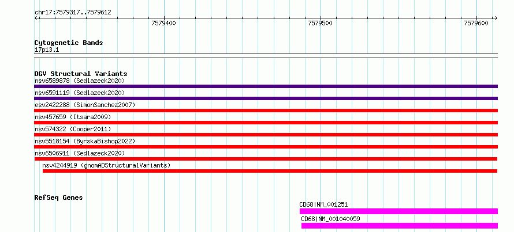Select the red bar under nsv457659
This screenshot has width=514, height=232.
[266, 123]
